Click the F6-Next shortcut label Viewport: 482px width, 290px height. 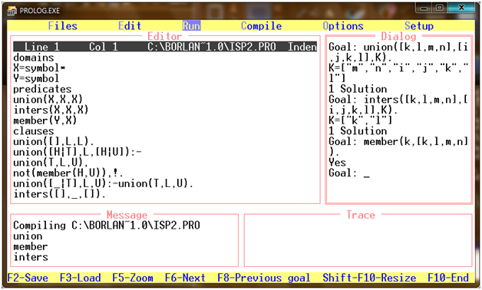[x=185, y=278]
